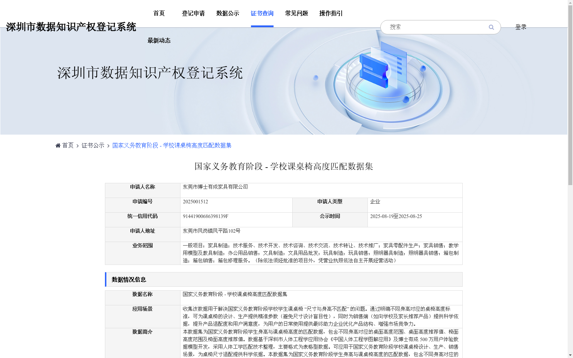The image size is (573, 358).
Task: Open the 常见问题 menu item
Action: click(x=297, y=13)
